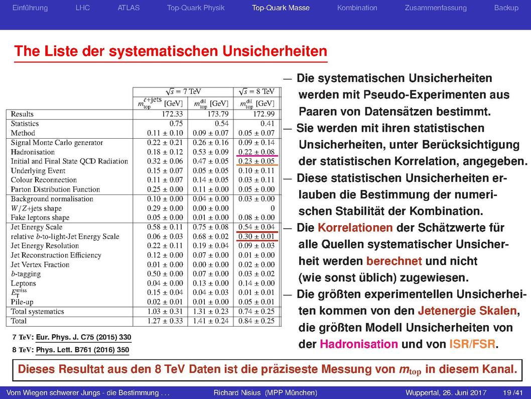This screenshot has width=531, height=399.
Task: Select the Results row label
Action: [x=22, y=114]
